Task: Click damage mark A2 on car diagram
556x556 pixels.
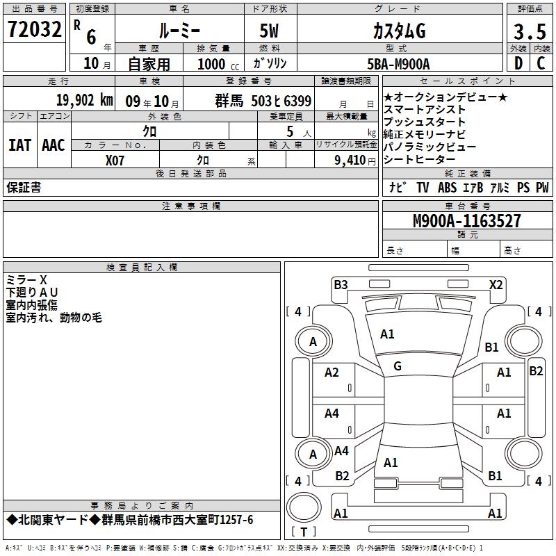Action: coord(332,373)
